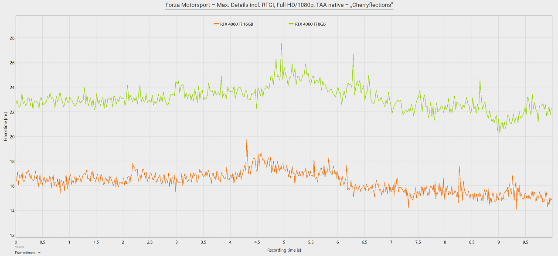Click time-axis tick value 0,5

point(42,242)
